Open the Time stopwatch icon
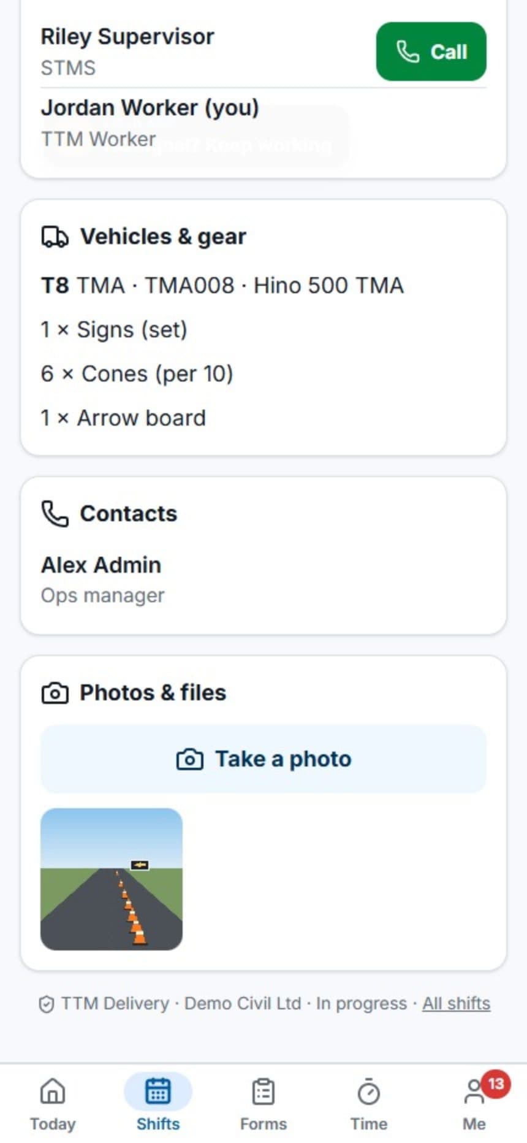527x1143 pixels. coord(369,1092)
